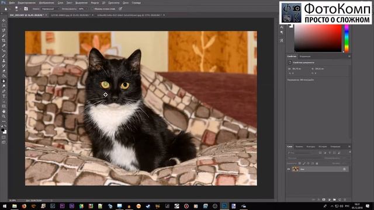Click the Фон layer thumbnail

[x=295, y=169]
